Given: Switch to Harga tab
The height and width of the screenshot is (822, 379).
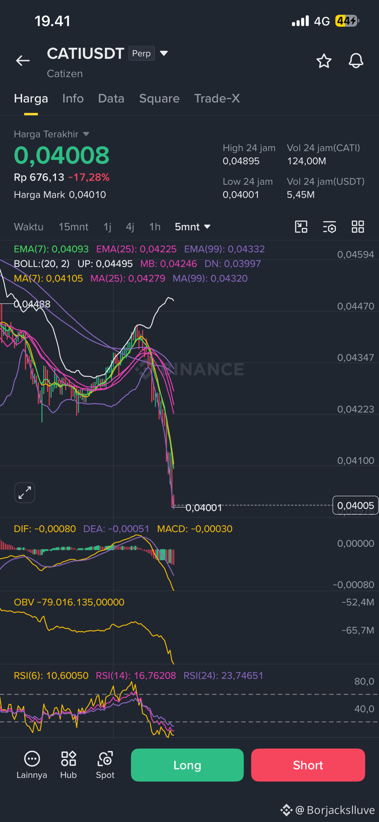Looking at the screenshot, I should click(31, 99).
